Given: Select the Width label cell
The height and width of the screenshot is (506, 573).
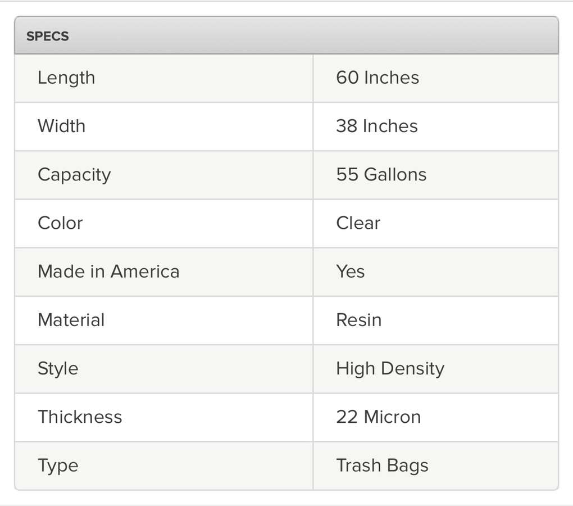Looking at the screenshot, I should click(62, 126).
